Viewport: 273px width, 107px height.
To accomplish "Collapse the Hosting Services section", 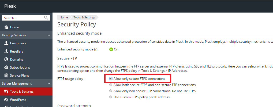I will pyautogui.click(x=49, y=35).
